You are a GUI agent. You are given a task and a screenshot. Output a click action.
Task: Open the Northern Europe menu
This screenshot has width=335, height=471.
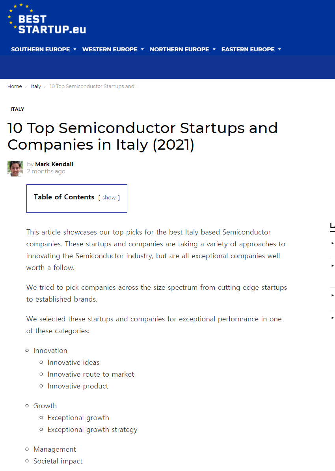179,49
